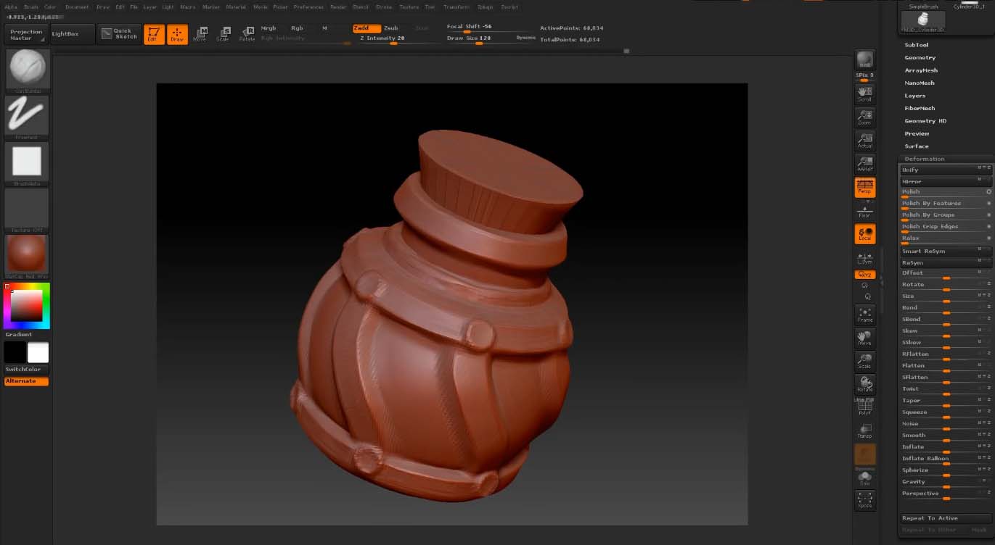Open the Brush menu
The image size is (995, 545).
click(x=31, y=7)
